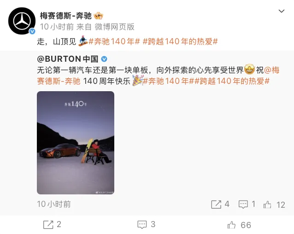
Task: Open the @BURTON中国 account link
Action: [x=68, y=59]
